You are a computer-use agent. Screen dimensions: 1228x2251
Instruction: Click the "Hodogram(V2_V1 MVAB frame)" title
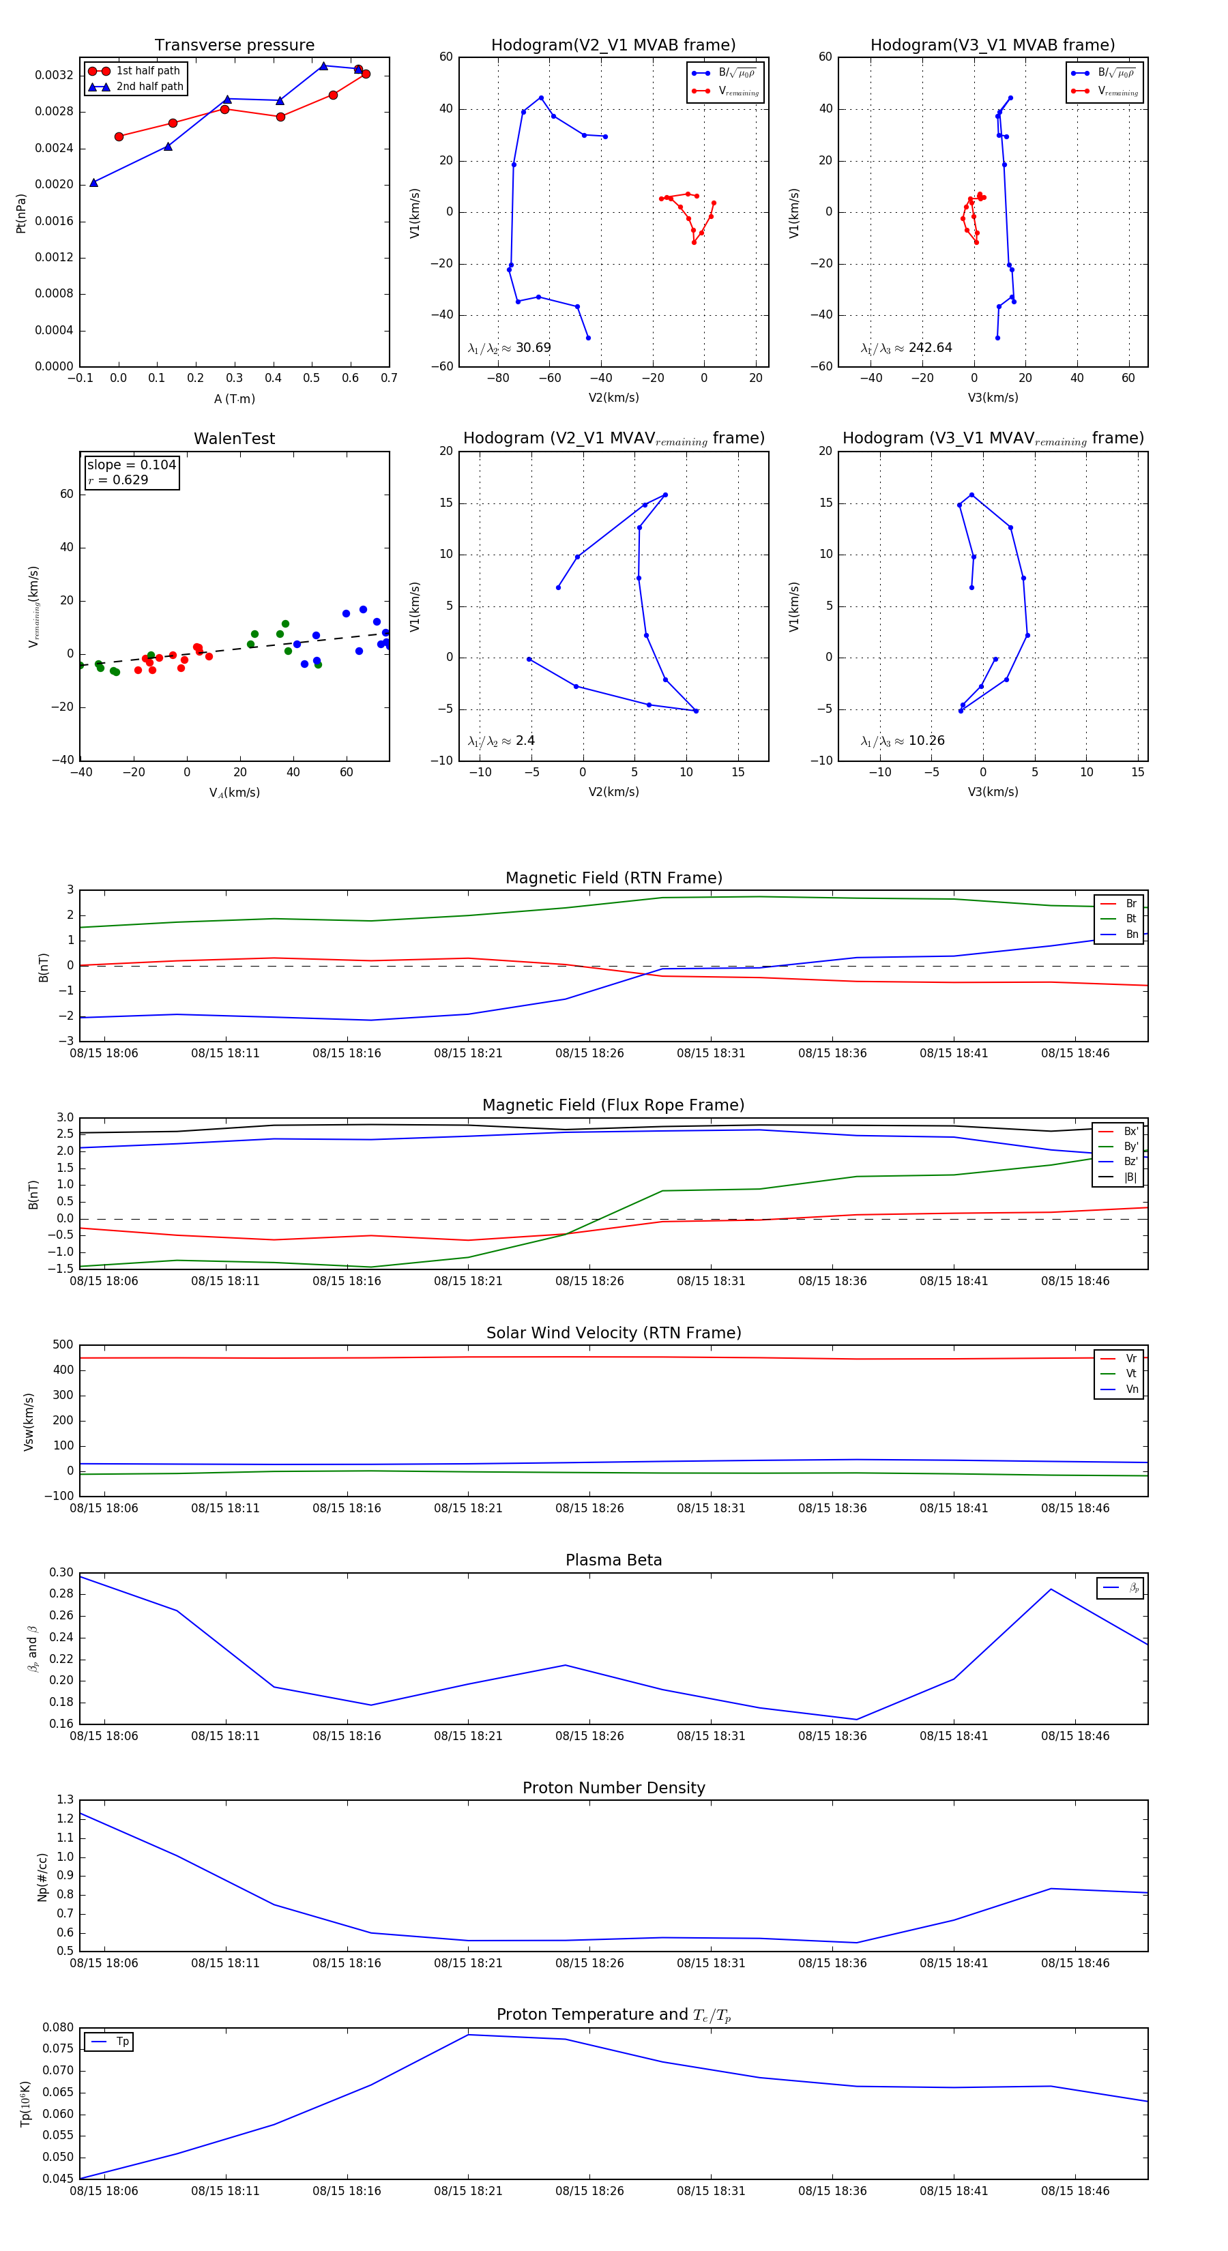coord(613,46)
